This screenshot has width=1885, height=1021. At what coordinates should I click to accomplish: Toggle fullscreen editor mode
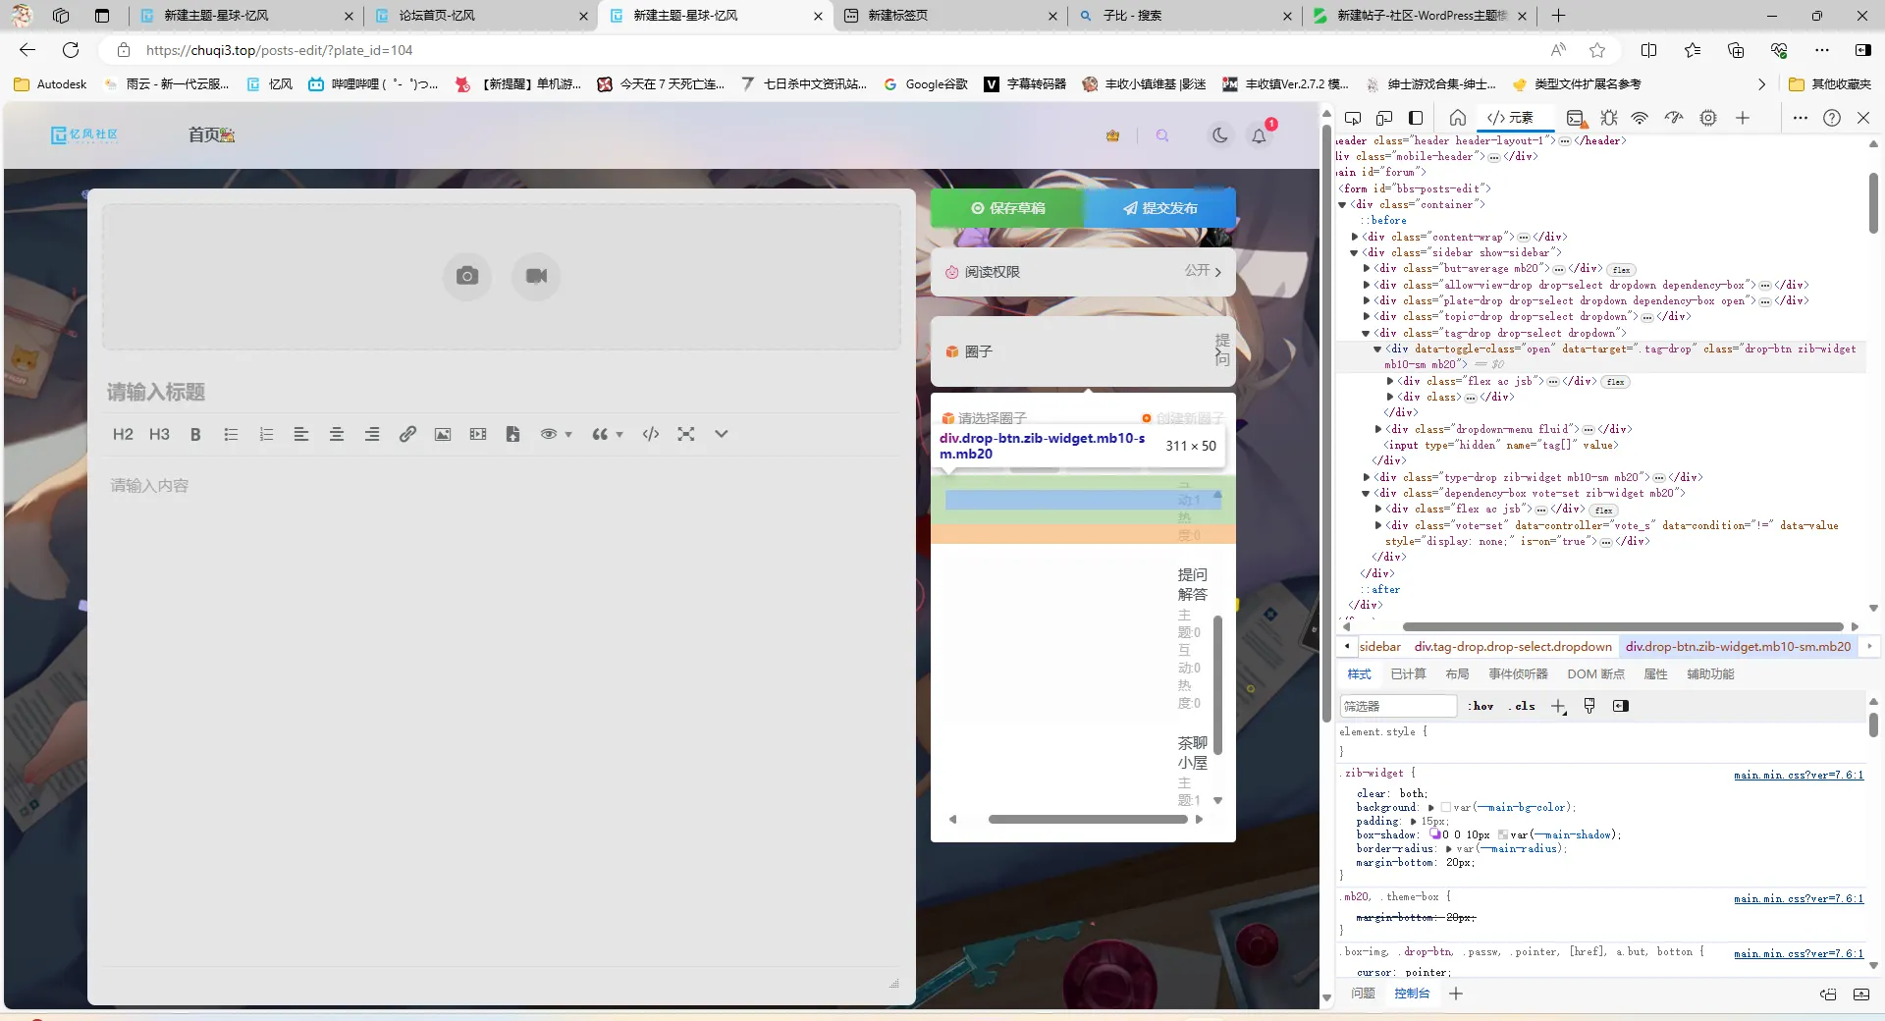[x=686, y=434]
